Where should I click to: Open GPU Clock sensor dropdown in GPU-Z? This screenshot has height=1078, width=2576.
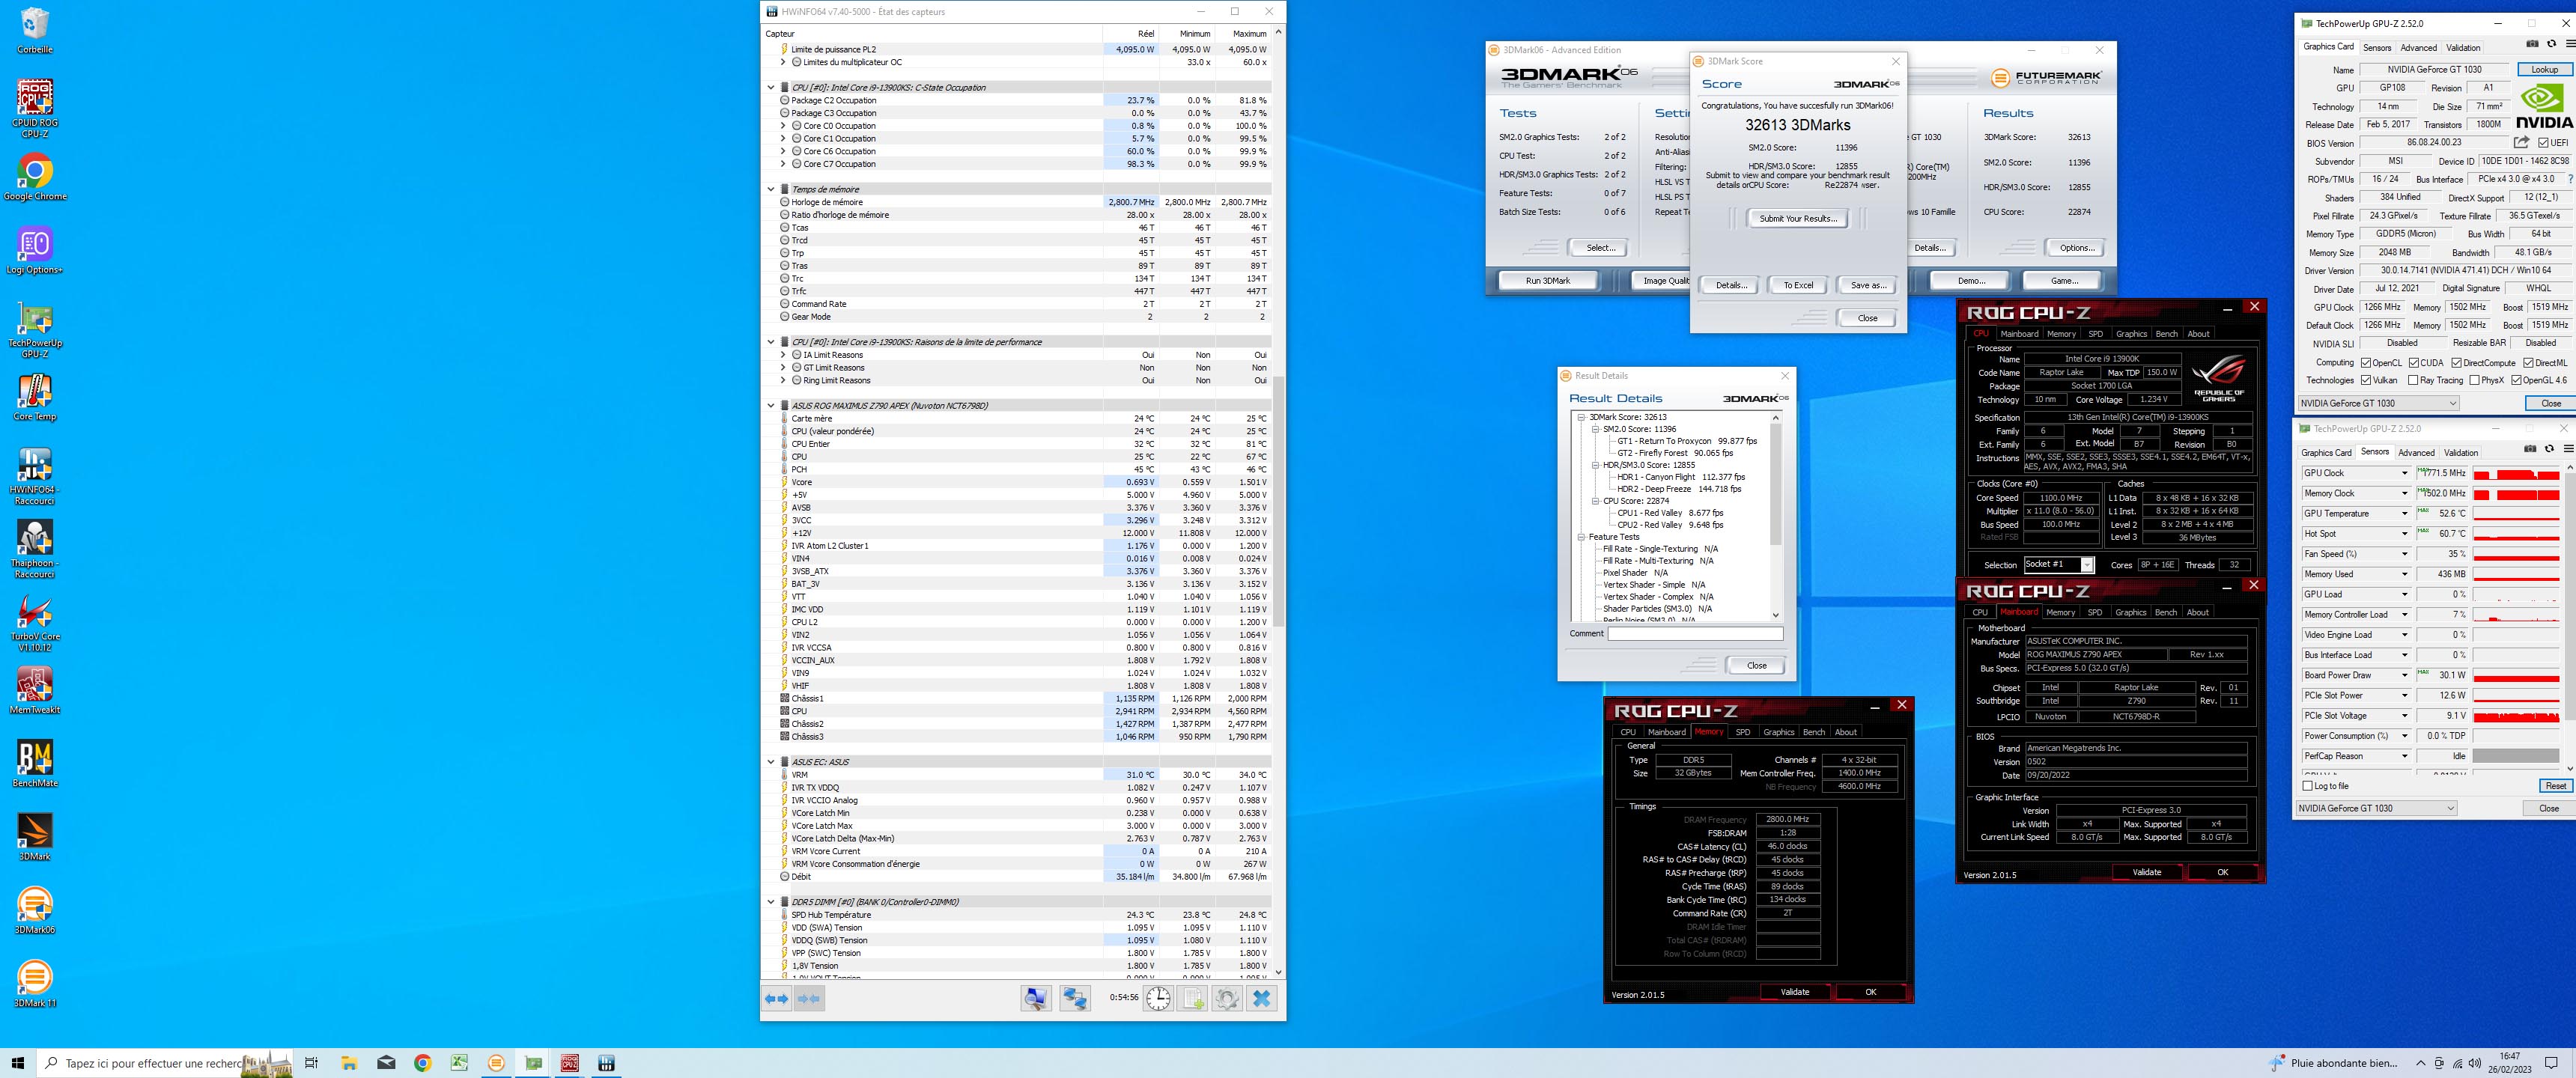2405,473
